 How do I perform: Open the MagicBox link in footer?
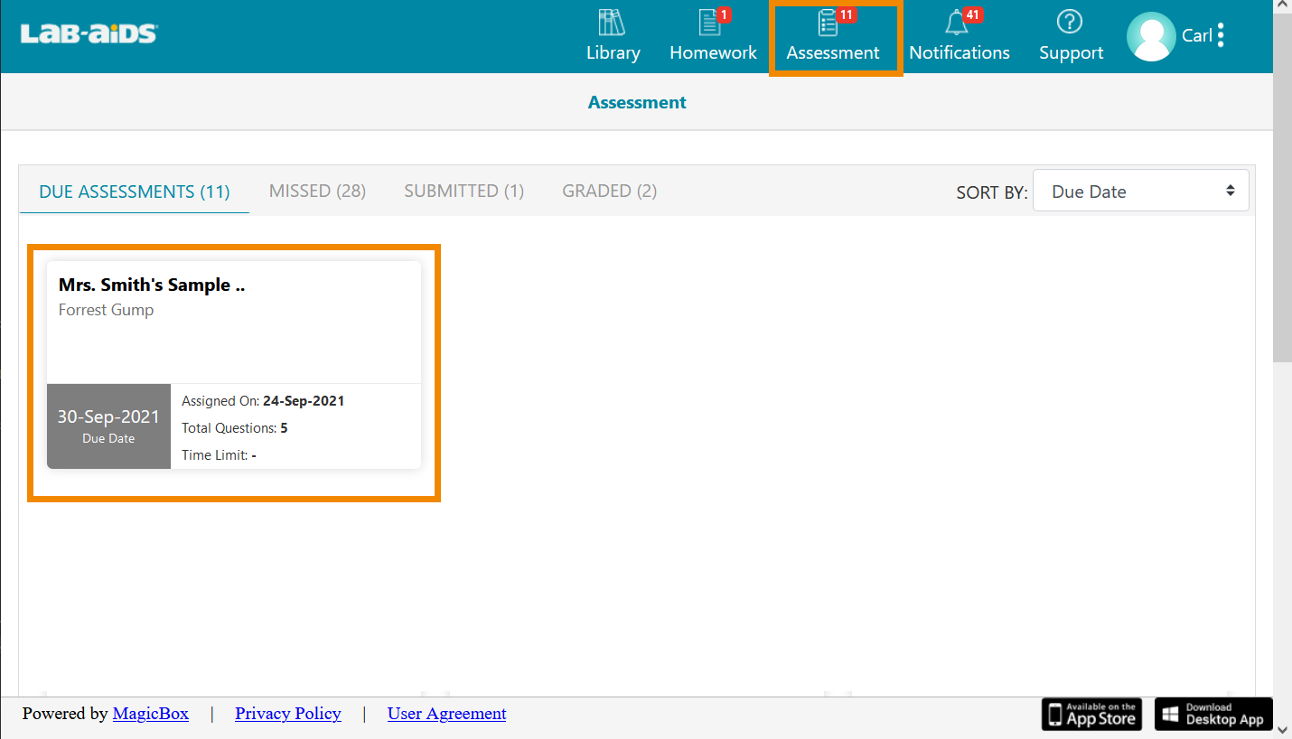tap(151, 714)
